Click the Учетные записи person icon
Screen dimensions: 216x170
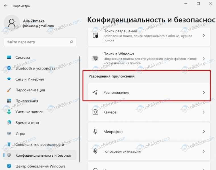9,112
